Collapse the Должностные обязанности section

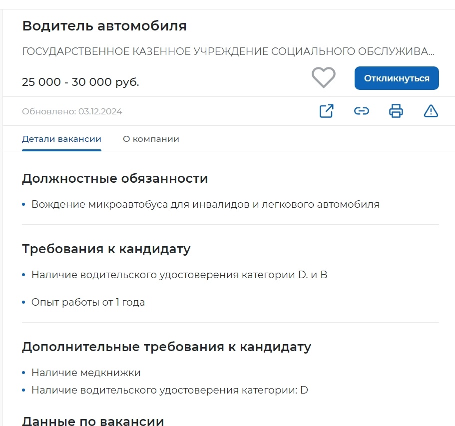tap(114, 178)
